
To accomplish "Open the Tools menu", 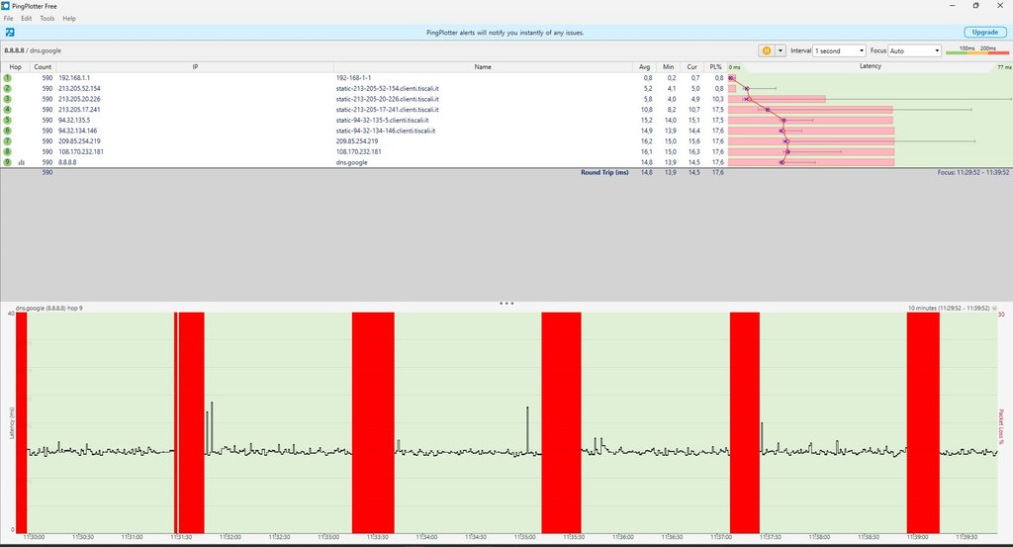I will [x=46, y=19].
